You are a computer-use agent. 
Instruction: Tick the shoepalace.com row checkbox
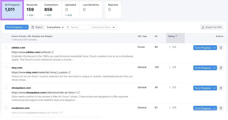point(6,87)
